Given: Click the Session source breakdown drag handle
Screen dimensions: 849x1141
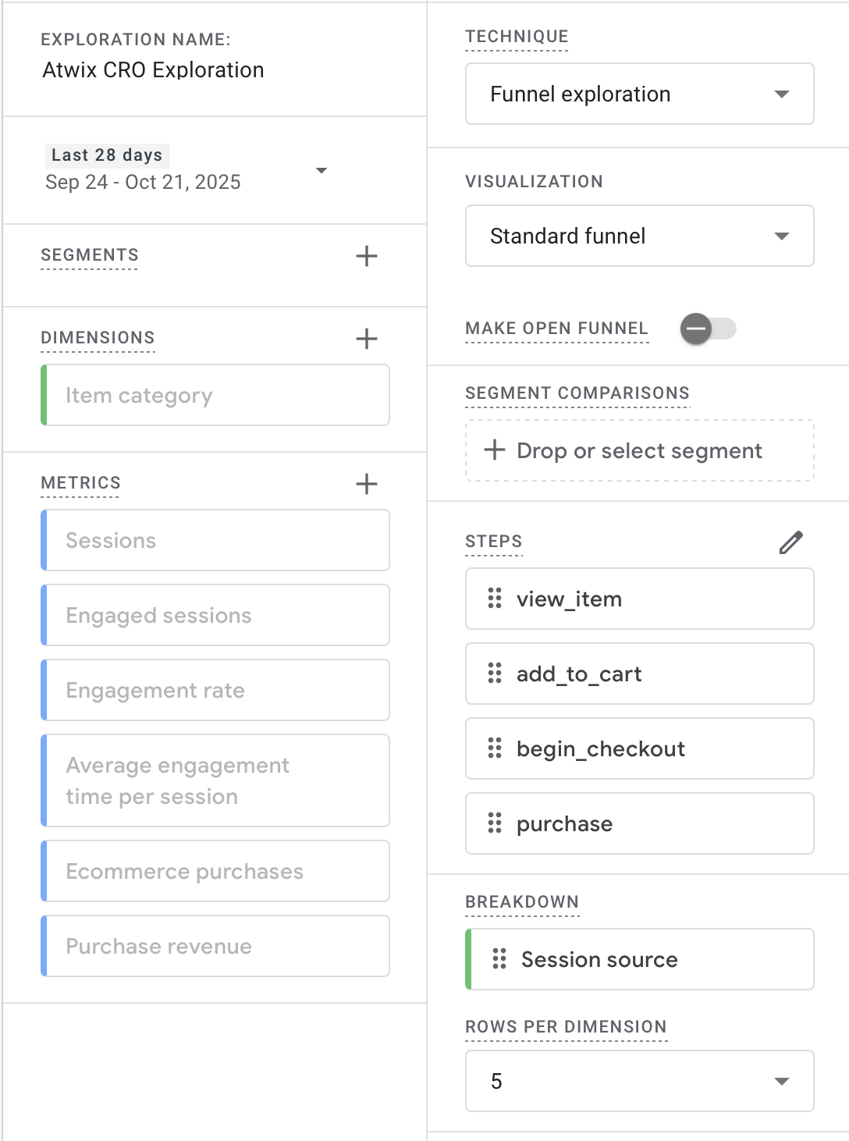Looking at the screenshot, I should pyautogui.click(x=499, y=959).
